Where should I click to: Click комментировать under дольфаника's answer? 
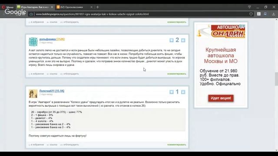coord(177,74)
